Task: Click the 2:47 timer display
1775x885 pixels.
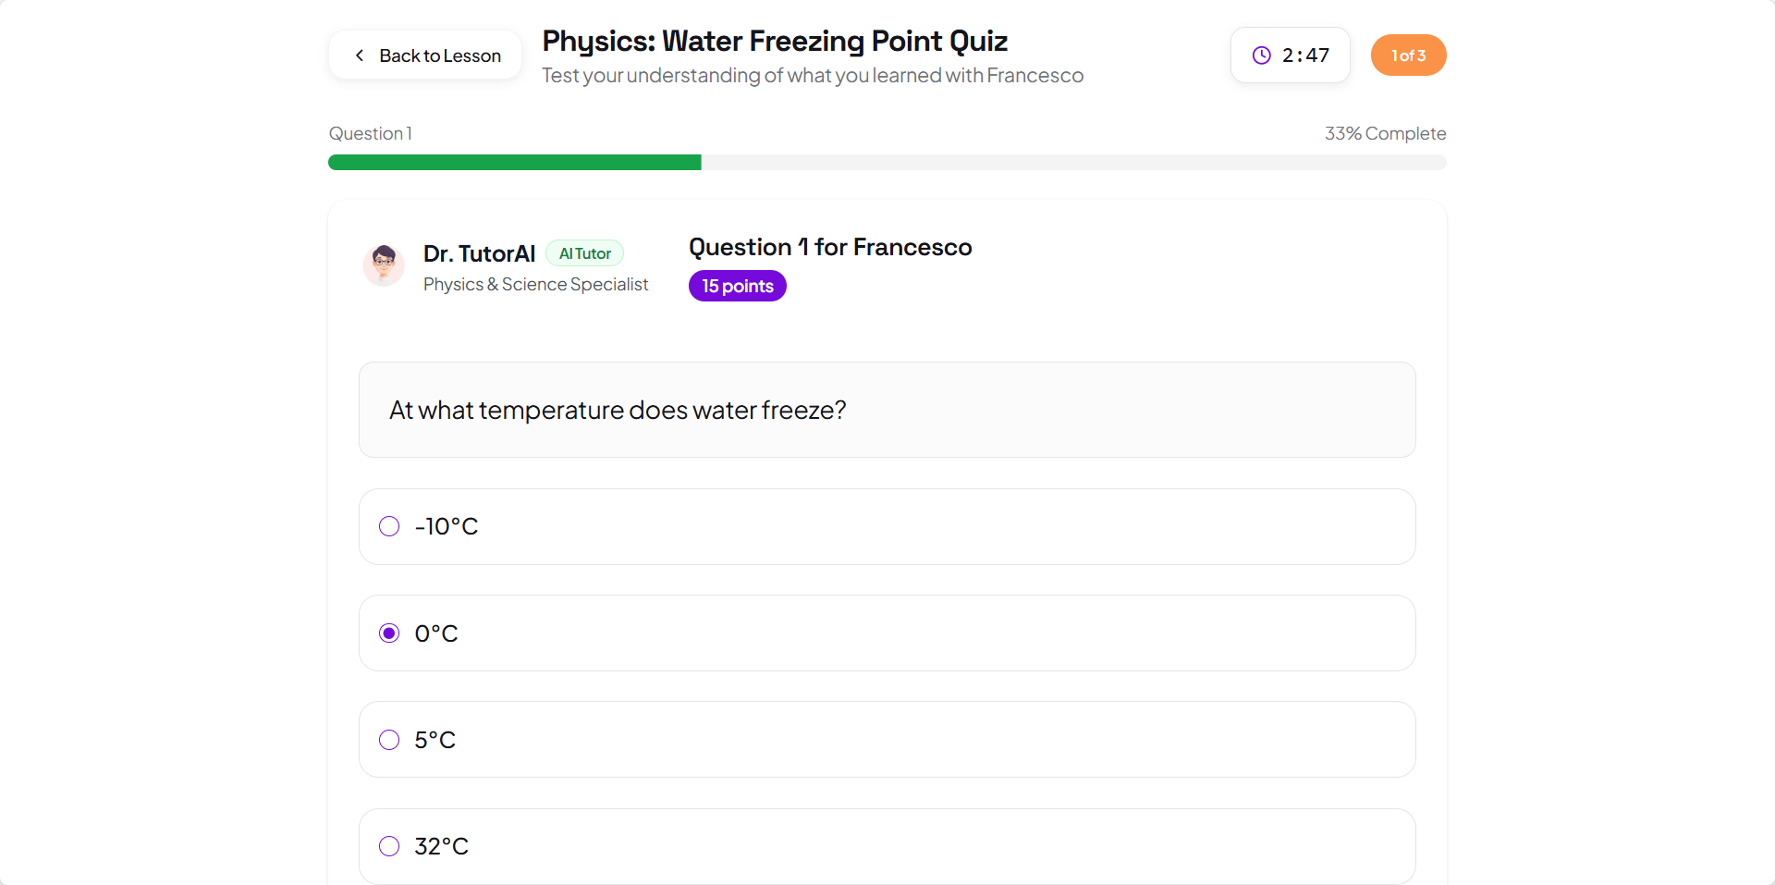Action: click(1305, 55)
